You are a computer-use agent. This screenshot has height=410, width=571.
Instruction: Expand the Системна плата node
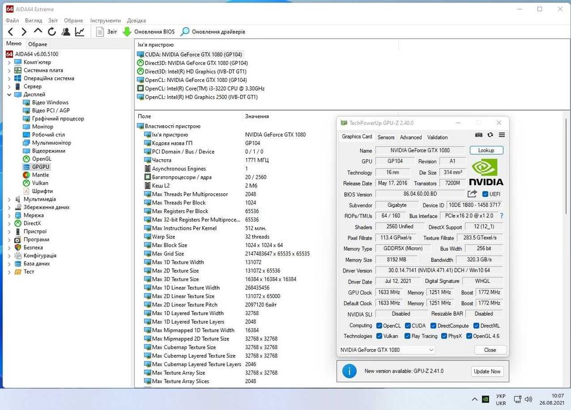point(9,71)
